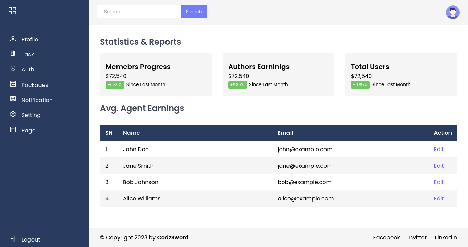Click the Logout door icon
The width and height of the screenshot is (468, 247).
tap(13, 239)
